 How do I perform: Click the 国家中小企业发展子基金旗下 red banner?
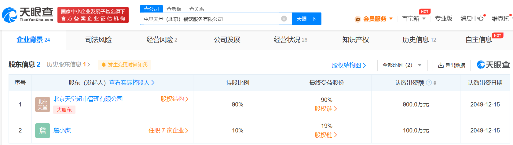(x=93, y=15)
